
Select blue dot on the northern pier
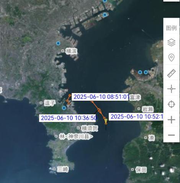pyautogui.click(x=105, y=15)
